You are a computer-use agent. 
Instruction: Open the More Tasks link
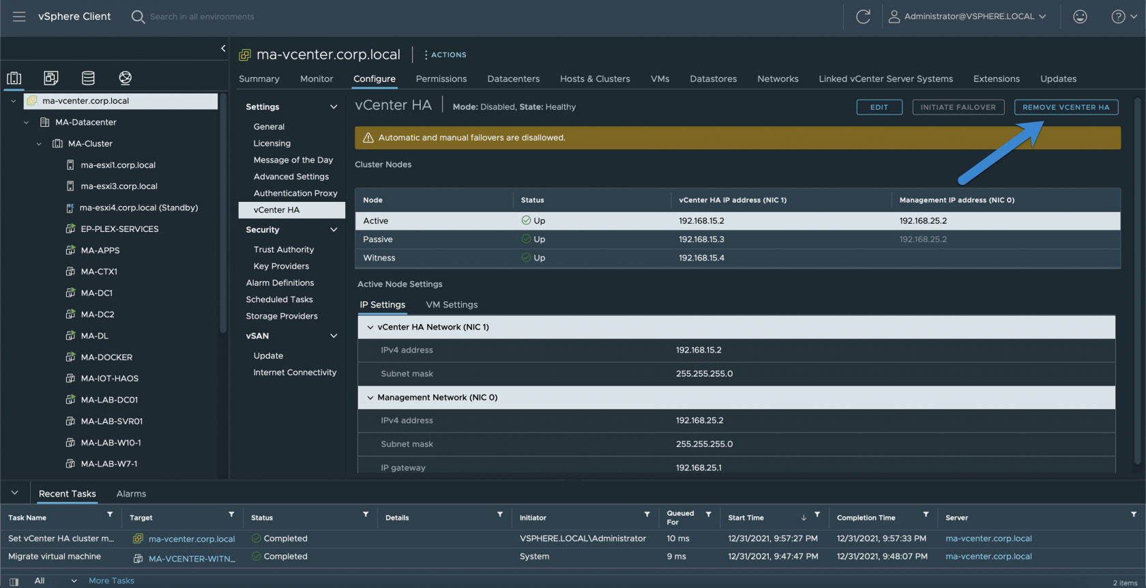pos(111,580)
